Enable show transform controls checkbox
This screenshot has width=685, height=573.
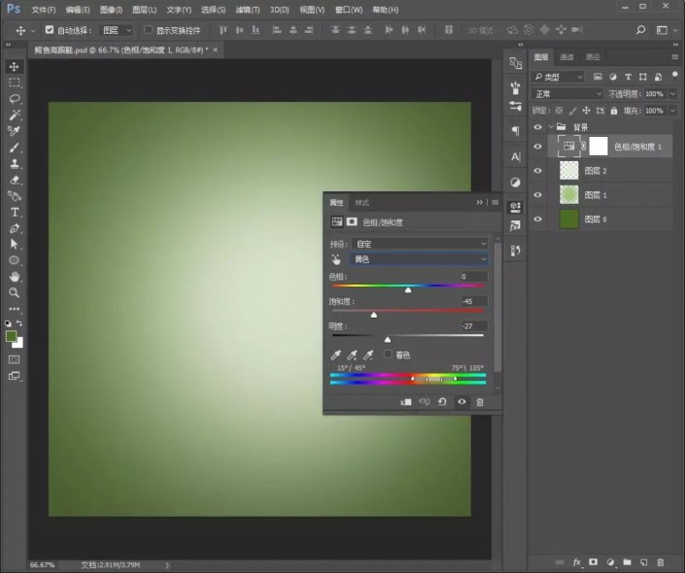pos(148,30)
